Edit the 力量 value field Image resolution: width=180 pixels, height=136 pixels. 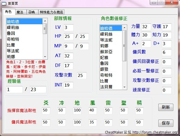pyautogui.click(x=146, y=27)
